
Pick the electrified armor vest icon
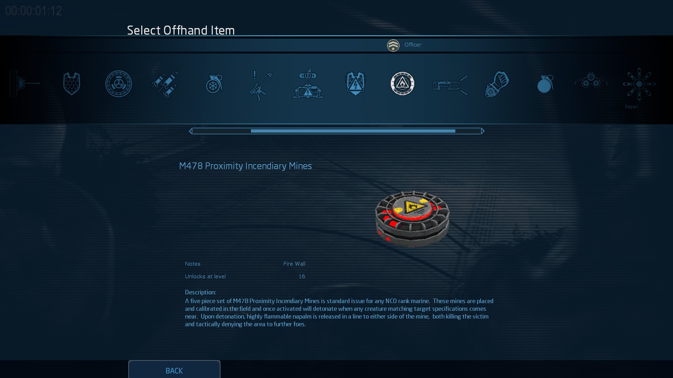point(355,84)
